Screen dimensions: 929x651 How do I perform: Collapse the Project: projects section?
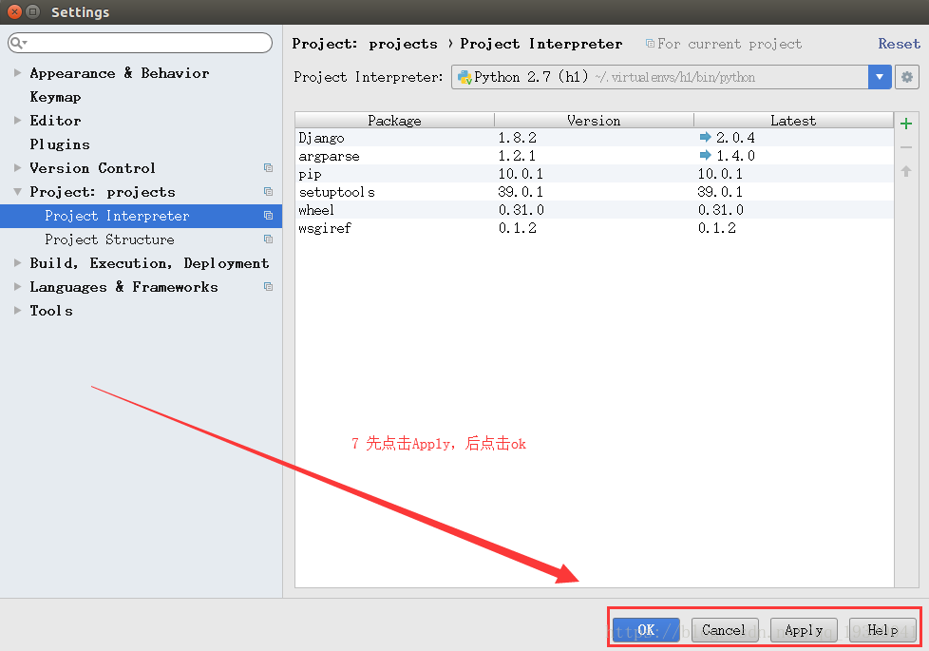click(17, 192)
